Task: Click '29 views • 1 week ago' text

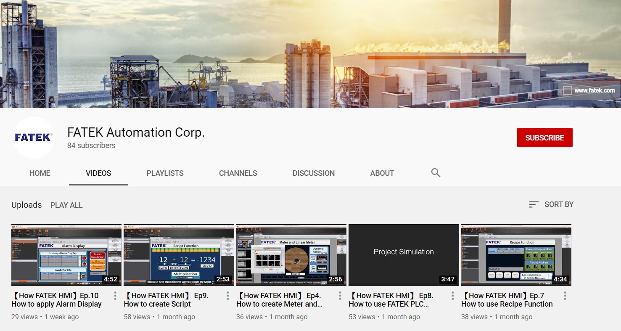Action: point(45,317)
